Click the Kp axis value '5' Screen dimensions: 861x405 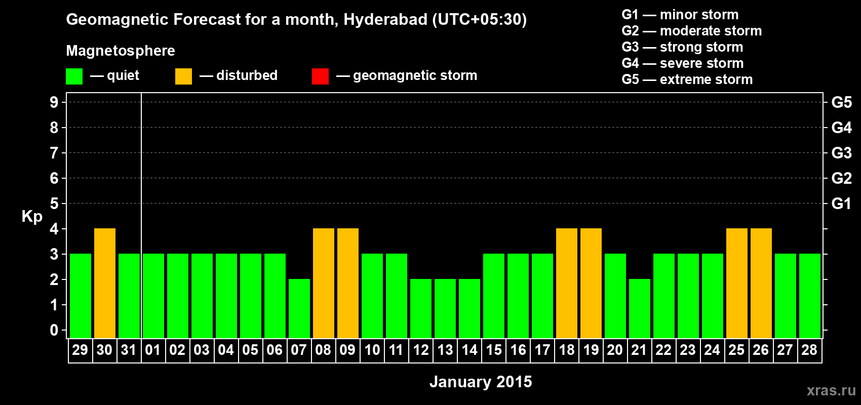(x=54, y=204)
